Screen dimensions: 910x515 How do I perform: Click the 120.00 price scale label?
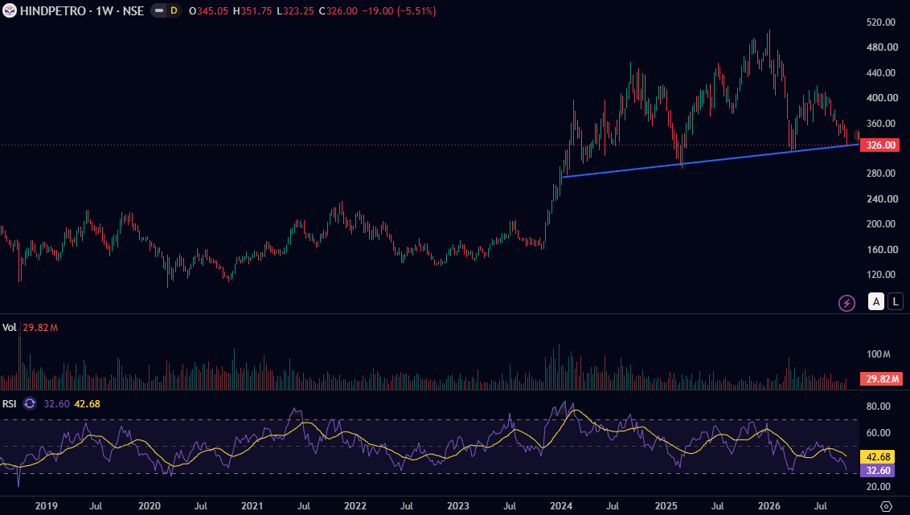click(x=881, y=275)
